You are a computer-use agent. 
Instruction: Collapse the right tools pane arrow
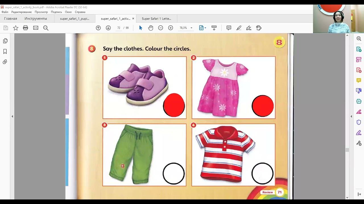351,116
